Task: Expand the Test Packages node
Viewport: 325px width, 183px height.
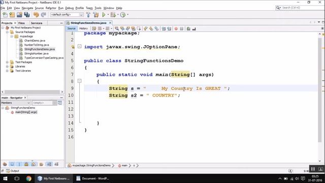Action: click(7, 62)
